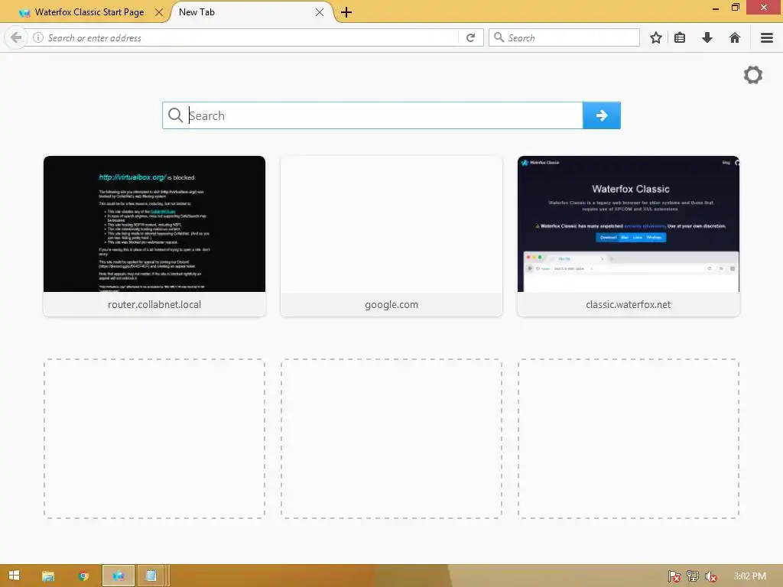Screen dimensions: 783x587
Task: Show your bookmarks list icon
Action: pyautogui.click(x=680, y=37)
